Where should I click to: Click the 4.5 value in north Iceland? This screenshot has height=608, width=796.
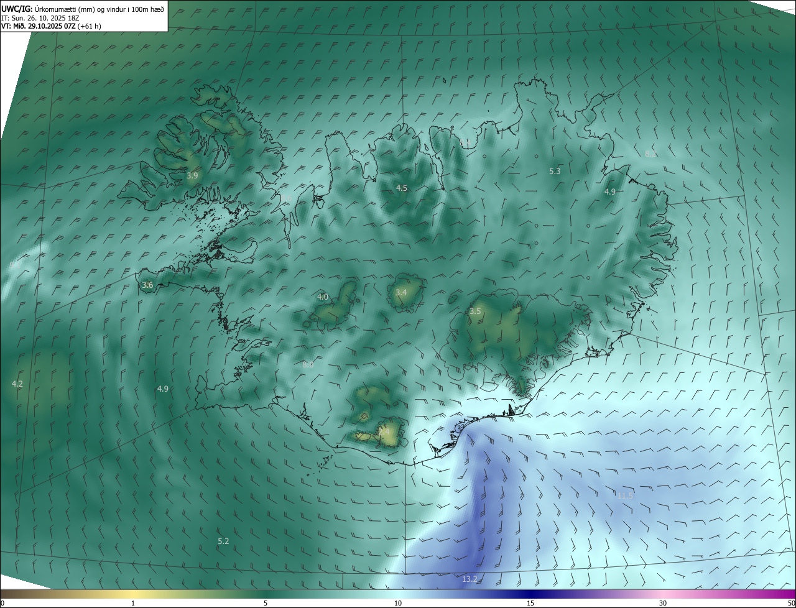402,188
